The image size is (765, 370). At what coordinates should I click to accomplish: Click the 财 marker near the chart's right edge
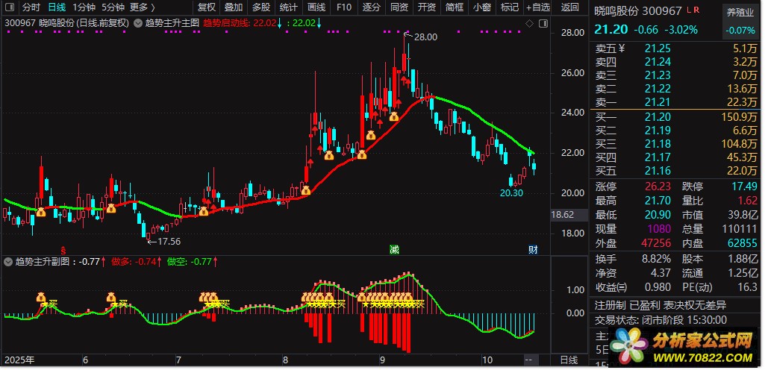(533, 250)
